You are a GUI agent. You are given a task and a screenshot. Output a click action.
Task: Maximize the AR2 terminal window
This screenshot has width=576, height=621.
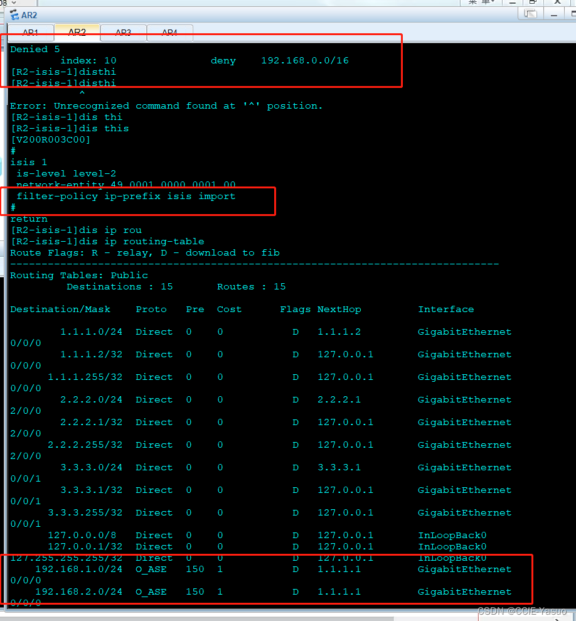572,14
